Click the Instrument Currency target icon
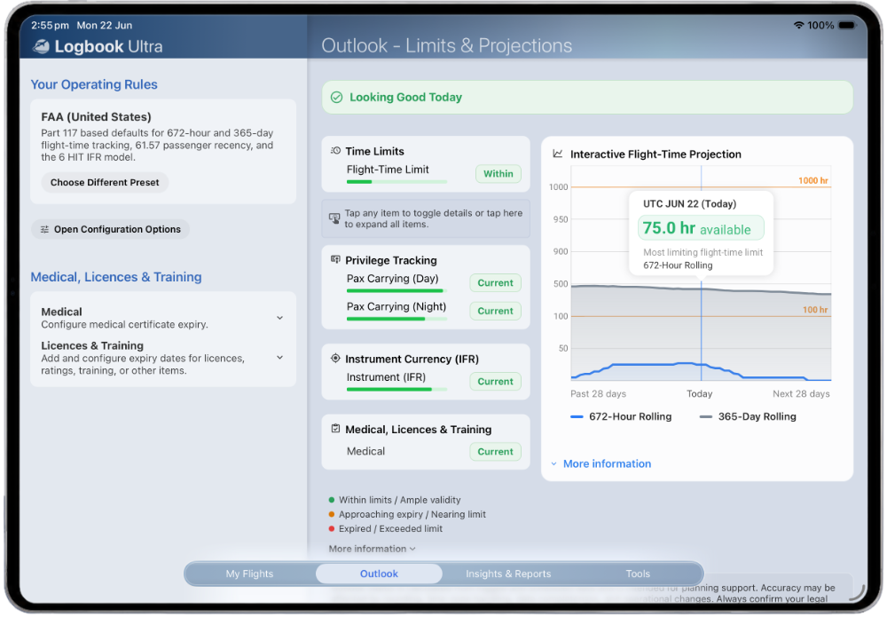 [x=335, y=359]
